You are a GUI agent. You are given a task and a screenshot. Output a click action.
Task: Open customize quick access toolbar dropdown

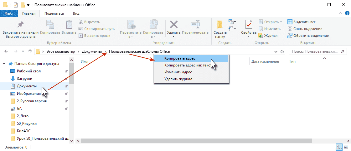28,5
